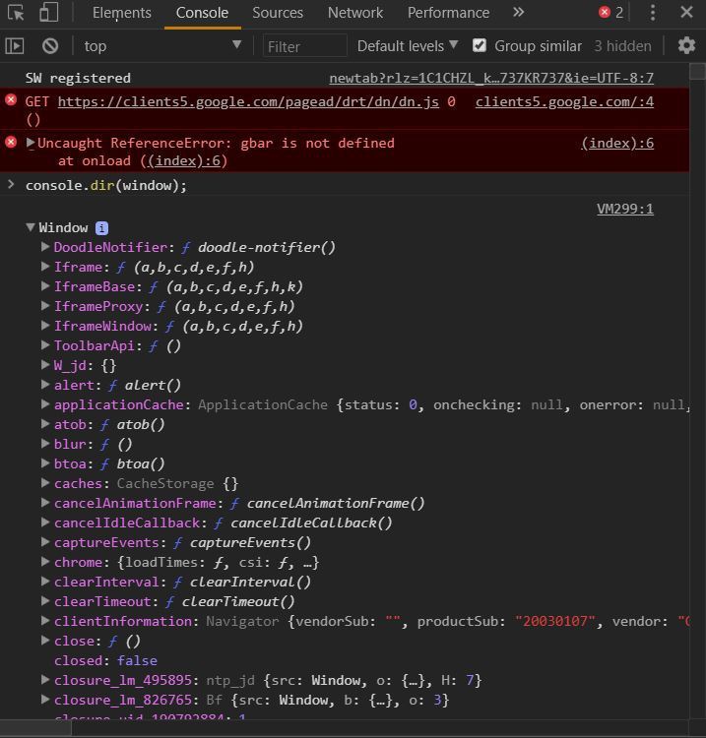Open the Default levels dropdown
The width and height of the screenshot is (706, 738).
(408, 46)
